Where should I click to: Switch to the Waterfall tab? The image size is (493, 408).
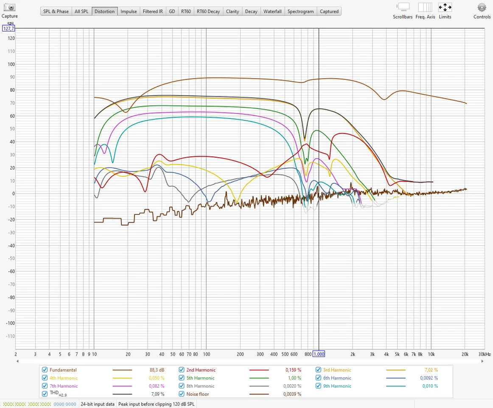coord(272,11)
